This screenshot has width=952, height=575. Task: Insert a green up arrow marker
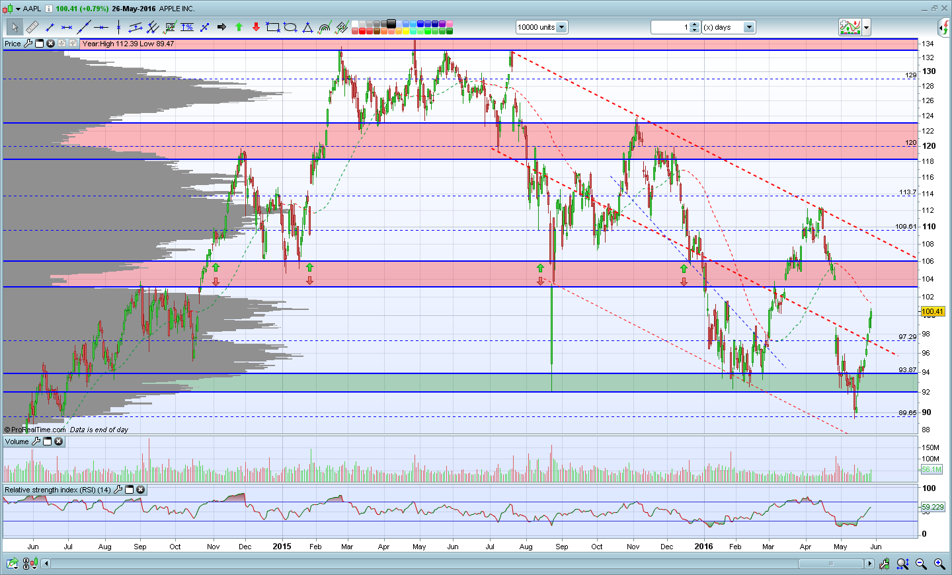point(239,27)
